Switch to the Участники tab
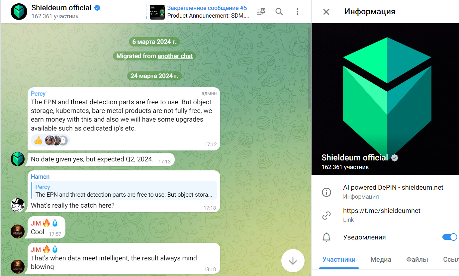The width and height of the screenshot is (459, 276). click(339, 260)
